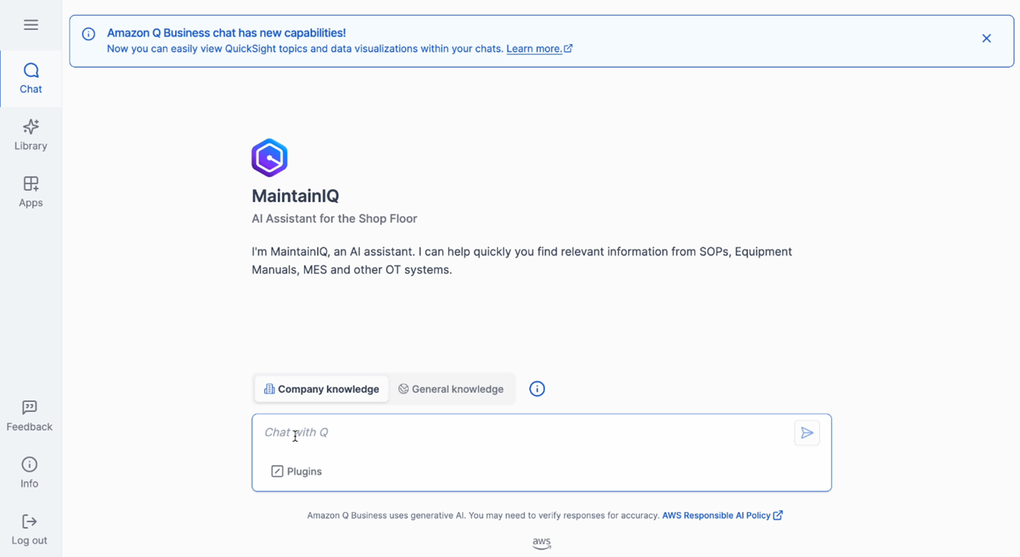1020x557 pixels.
Task: Click the knowledge mode info icon
Action: click(x=537, y=389)
